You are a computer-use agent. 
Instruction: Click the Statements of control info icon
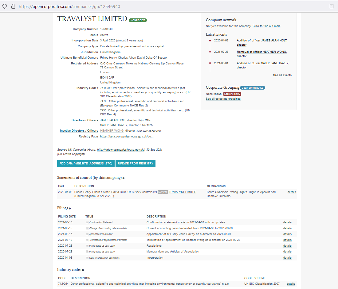[124, 178]
